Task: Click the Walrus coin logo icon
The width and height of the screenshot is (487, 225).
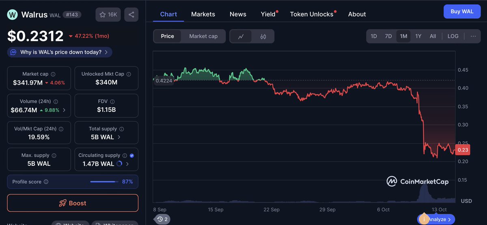Action: (13, 15)
